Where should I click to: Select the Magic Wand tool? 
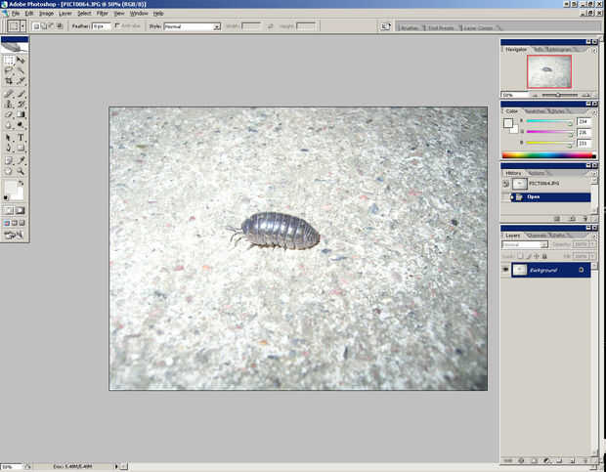pyautogui.click(x=21, y=70)
